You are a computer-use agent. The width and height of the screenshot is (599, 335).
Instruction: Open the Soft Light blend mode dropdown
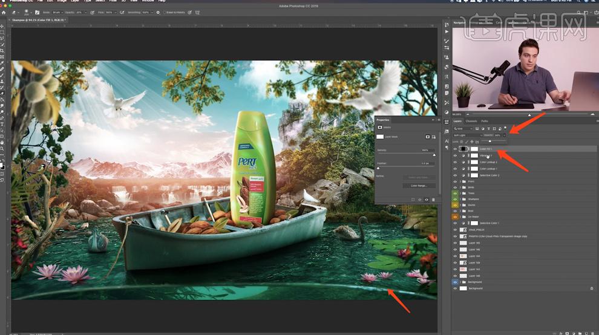tap(468, 135)
